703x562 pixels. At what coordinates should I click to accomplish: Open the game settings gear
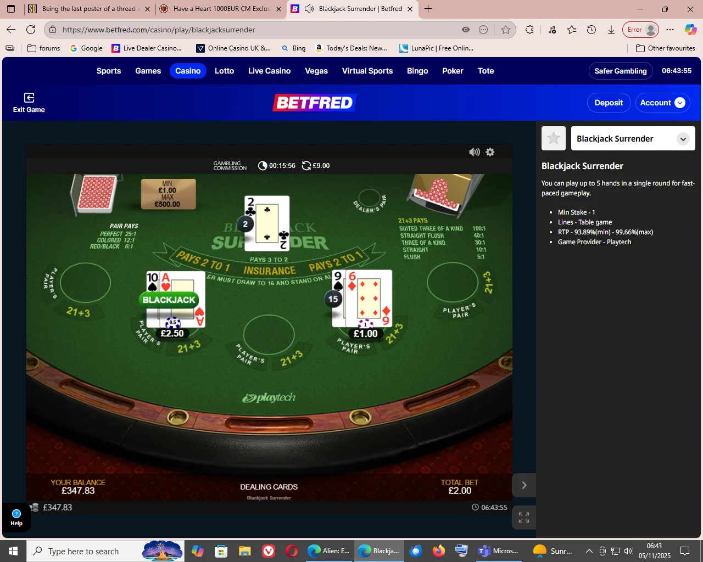[490, 152]
